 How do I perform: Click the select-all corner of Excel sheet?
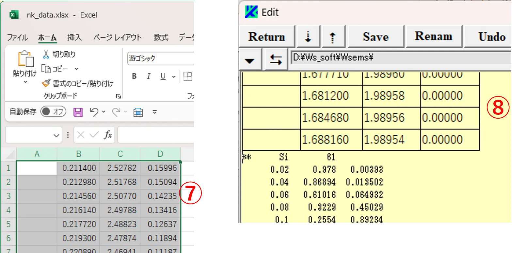tap(9, 154)
